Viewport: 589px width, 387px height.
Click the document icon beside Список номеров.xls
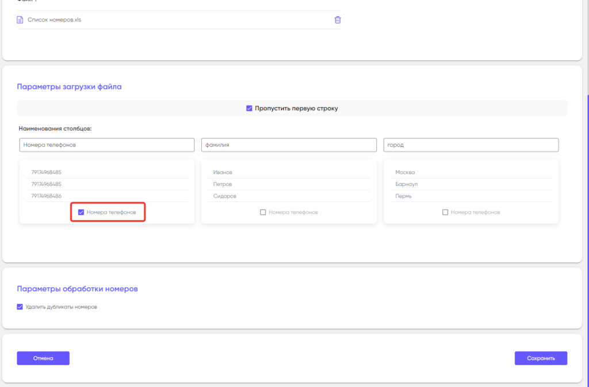[x=20, y=20]
